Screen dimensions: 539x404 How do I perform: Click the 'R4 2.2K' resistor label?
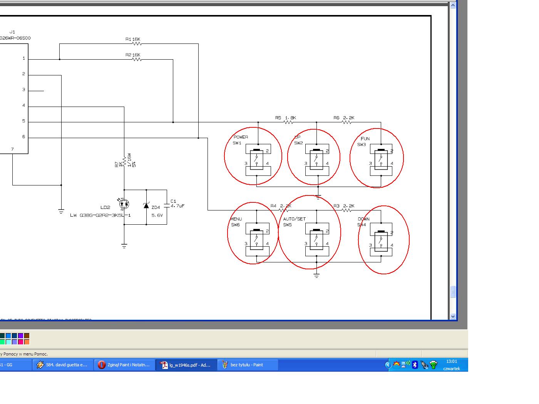(x=281, y=206)
